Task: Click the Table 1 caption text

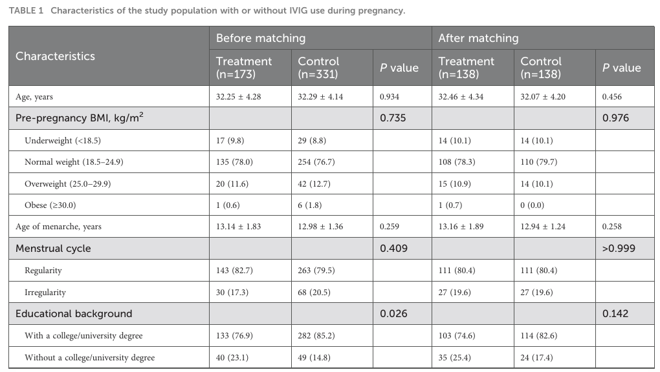Action: (206, 11)
